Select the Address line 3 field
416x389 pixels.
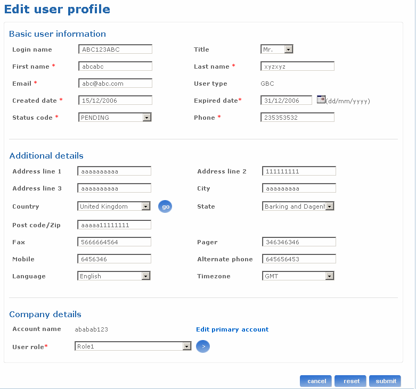pos(115,188)
